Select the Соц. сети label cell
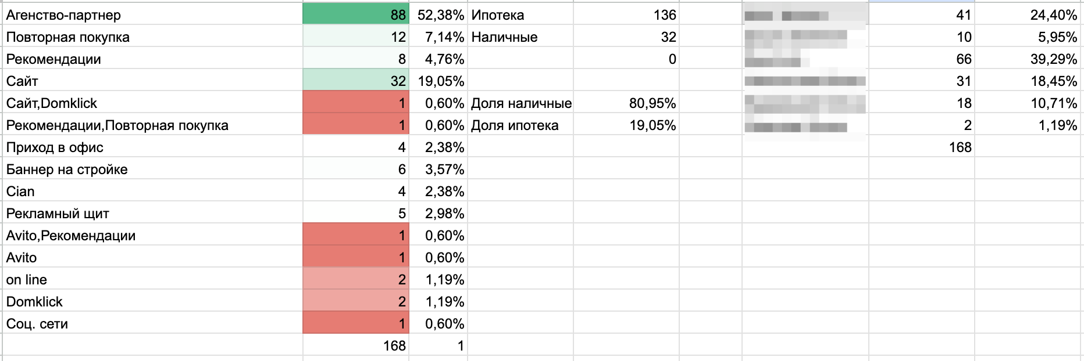Viewport: 1084px width, 361px height. 152,323
